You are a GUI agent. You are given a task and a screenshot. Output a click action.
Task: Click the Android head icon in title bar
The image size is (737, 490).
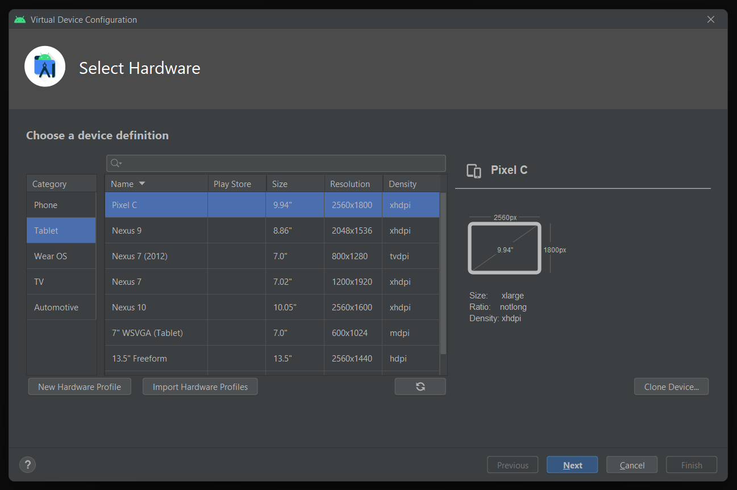coord(20,19)
